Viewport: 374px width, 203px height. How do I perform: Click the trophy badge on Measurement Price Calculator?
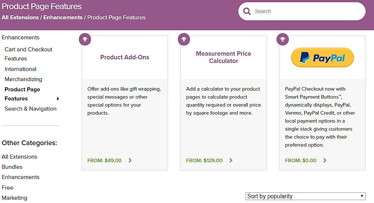click(184, 39)
